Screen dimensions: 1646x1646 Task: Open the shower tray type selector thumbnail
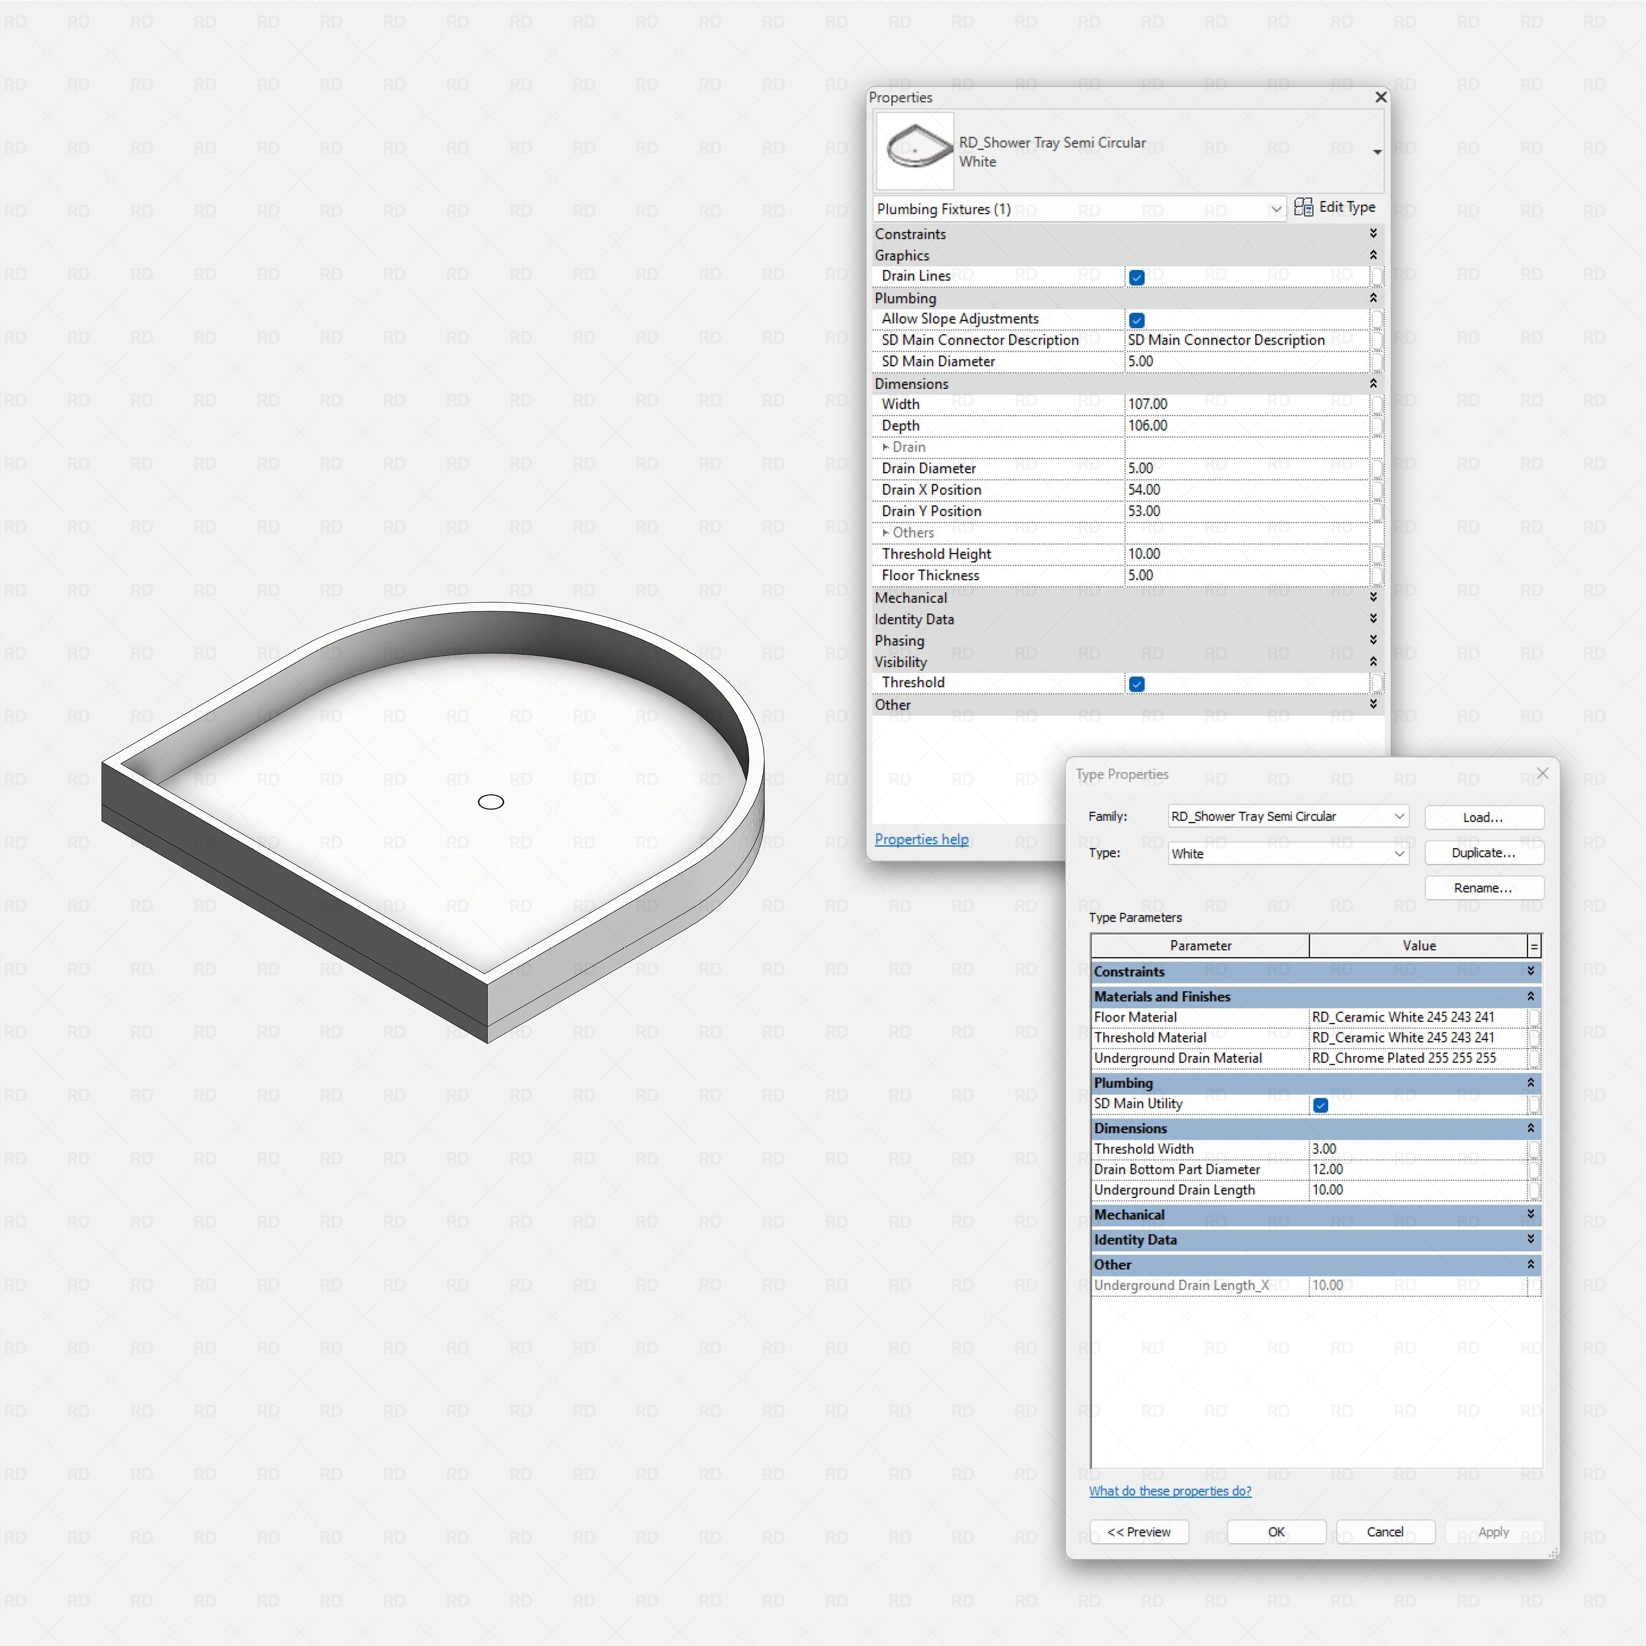pyautogui.click(x=915, y=151)
